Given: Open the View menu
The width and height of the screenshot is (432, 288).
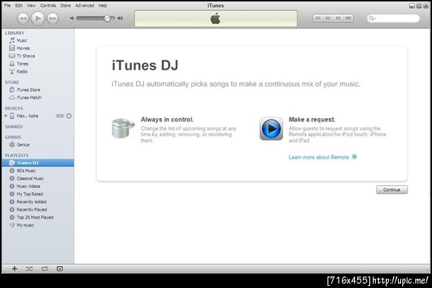Looking at the screenshot, I should point(31,6).
